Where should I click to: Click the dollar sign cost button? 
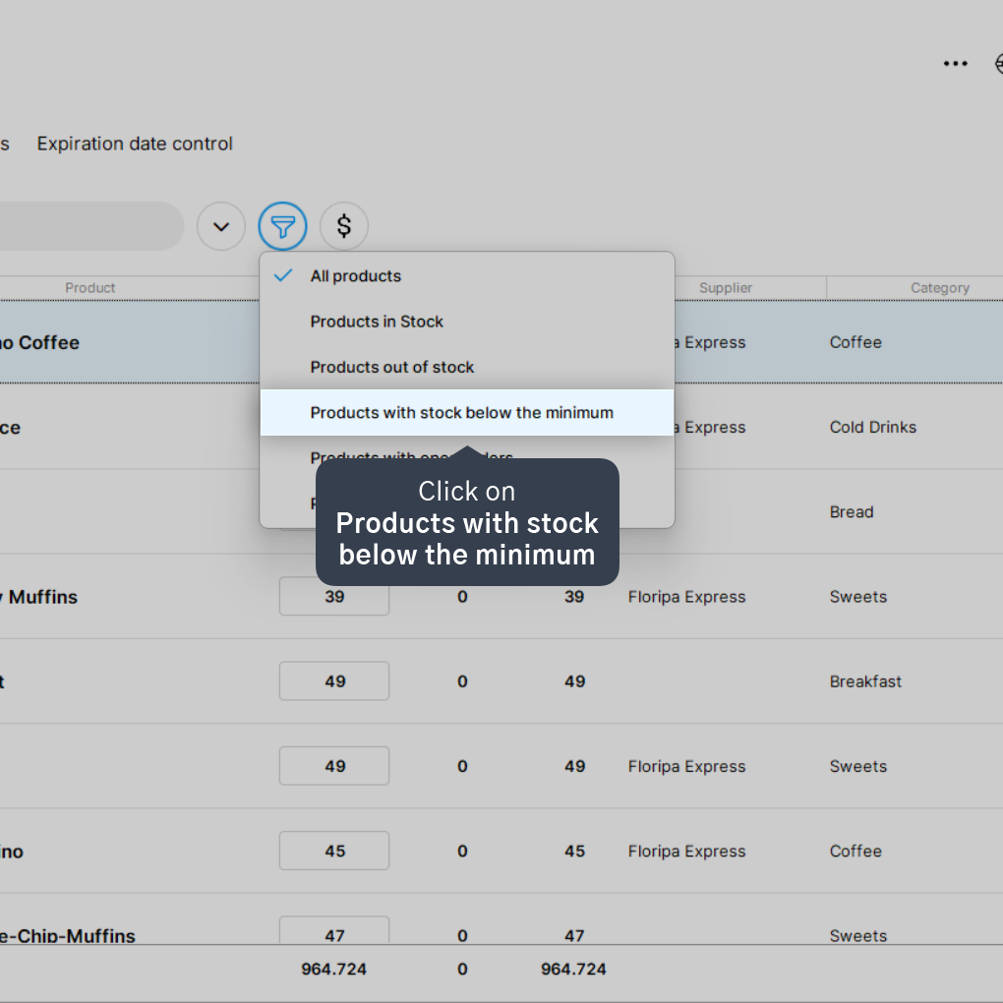pos(344,226)
